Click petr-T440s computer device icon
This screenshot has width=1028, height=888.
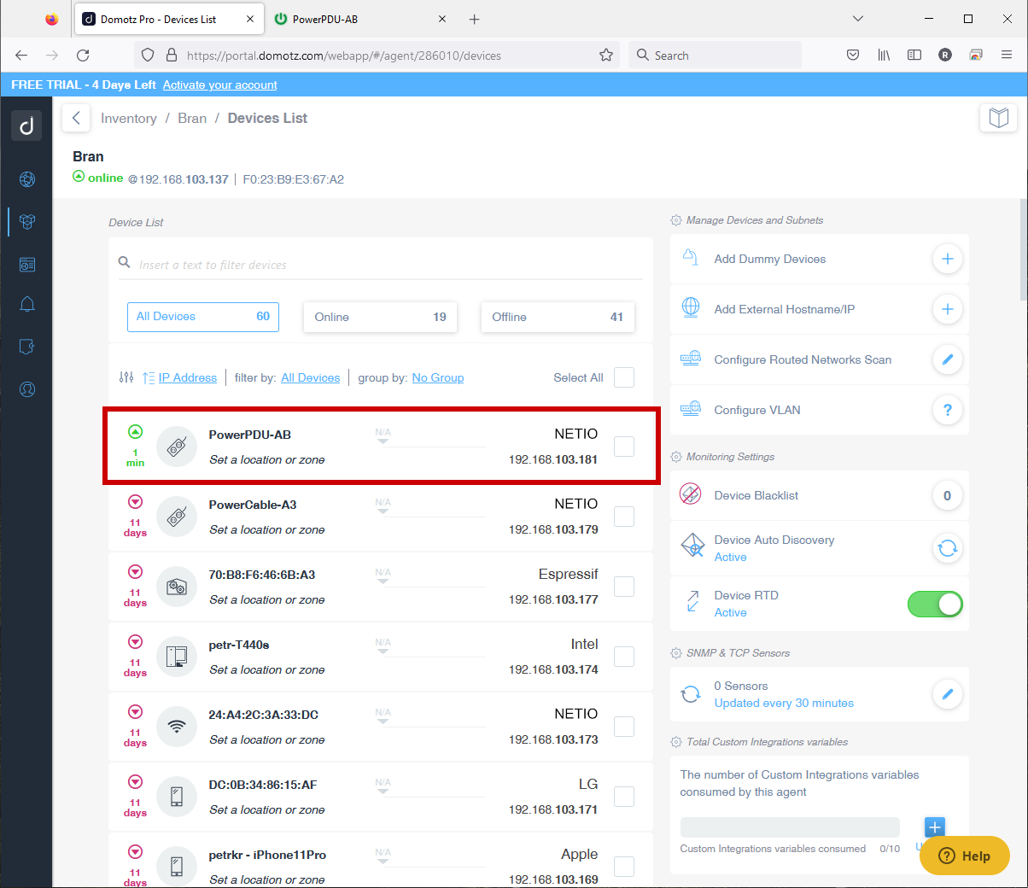[177, 656]
